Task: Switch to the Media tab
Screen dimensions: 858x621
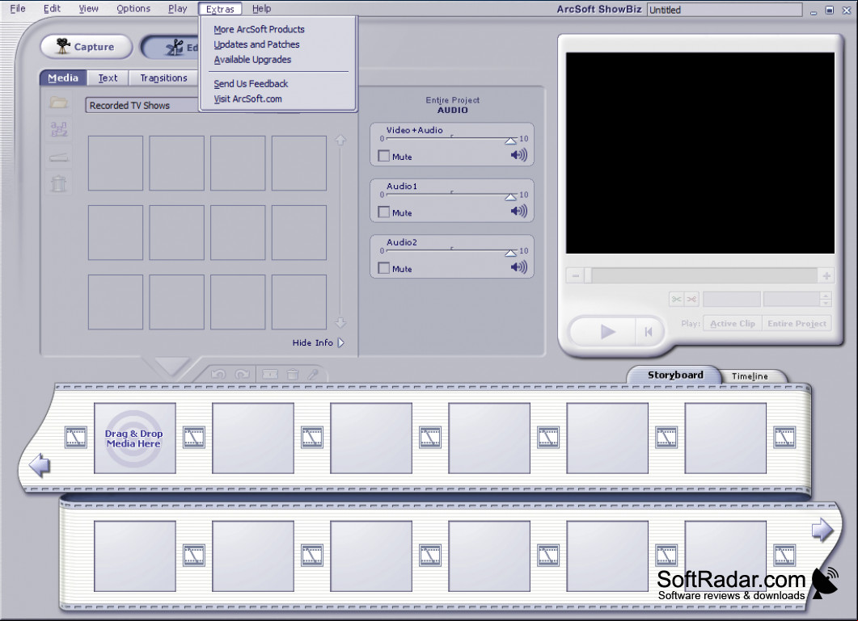Action: (63, 78)
